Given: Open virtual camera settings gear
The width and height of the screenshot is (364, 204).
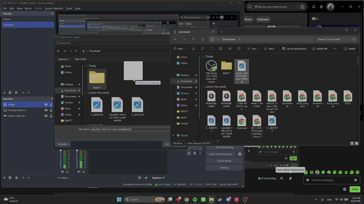Looking at the screenshot, I should [x=240, y=154].
